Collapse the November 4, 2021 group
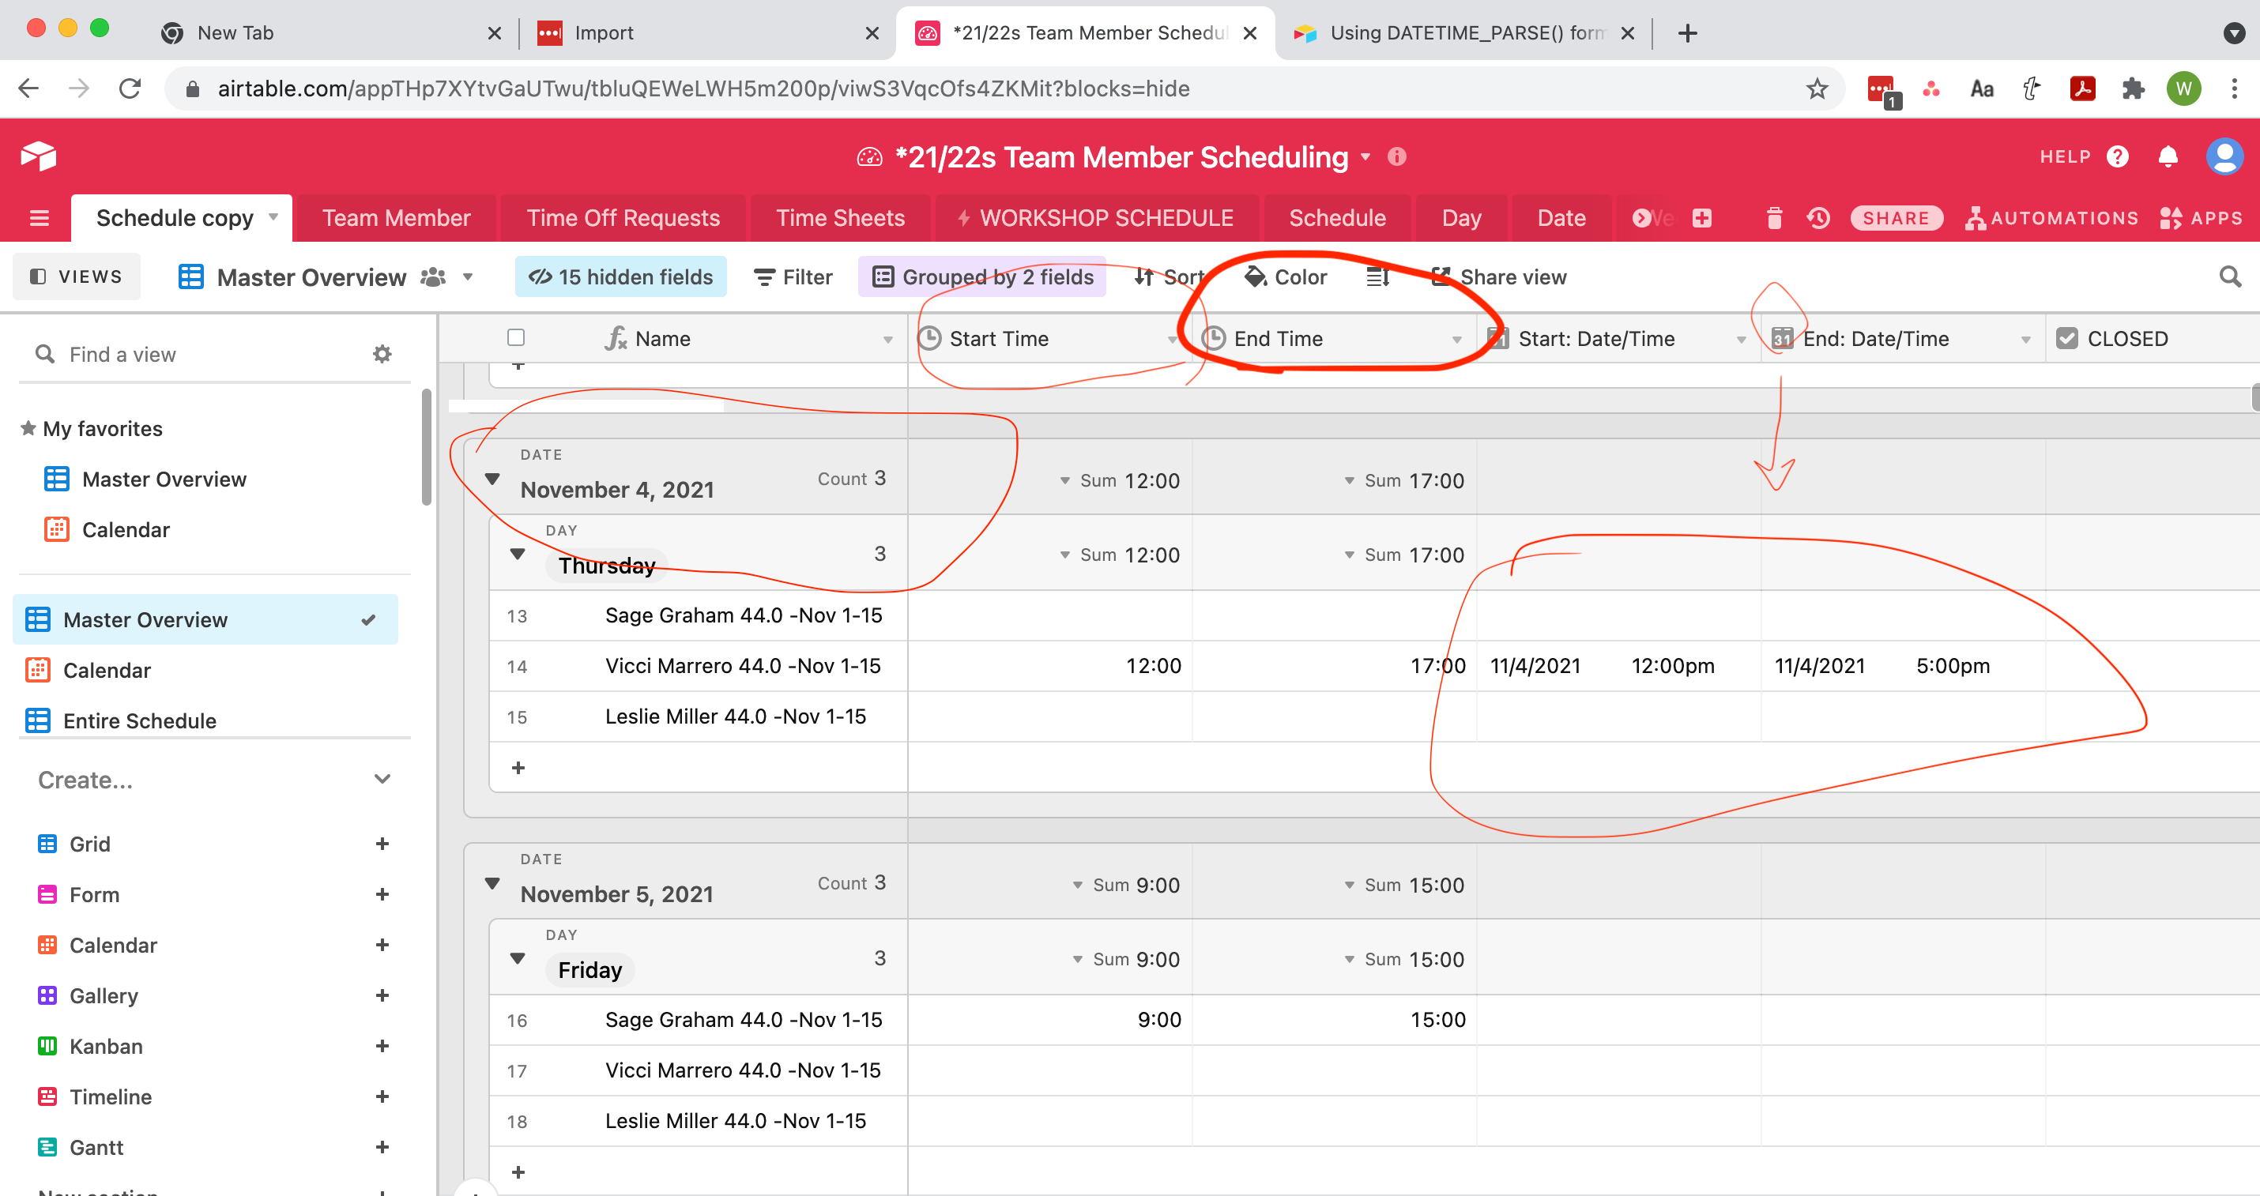Image resolution: width=2260 pixels, height=1196 pixels. (x=492, y=480)
